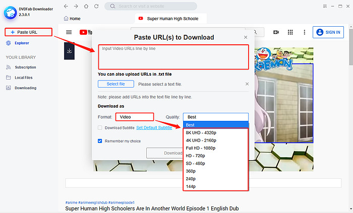Click the YouTube create video camera icon
The image size is (353, 213).
pyautogui.click(x=276, y=32)
